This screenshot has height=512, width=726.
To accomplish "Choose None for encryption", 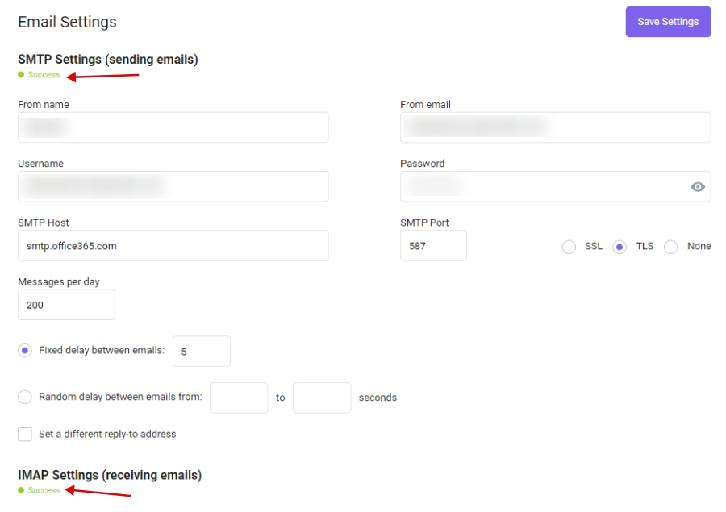I will pyautogui.click(x=670, y=247).
